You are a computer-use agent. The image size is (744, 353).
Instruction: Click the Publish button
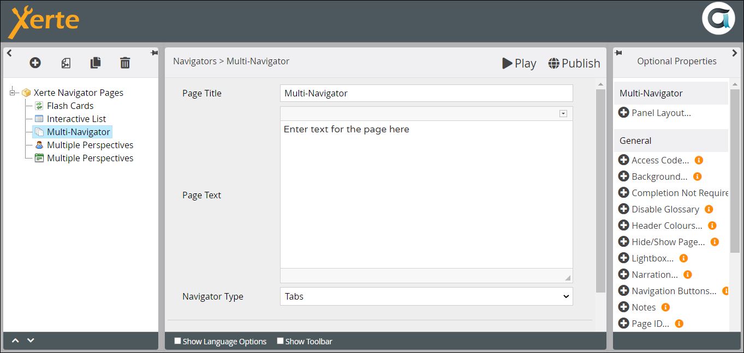(x=574, y=63)
